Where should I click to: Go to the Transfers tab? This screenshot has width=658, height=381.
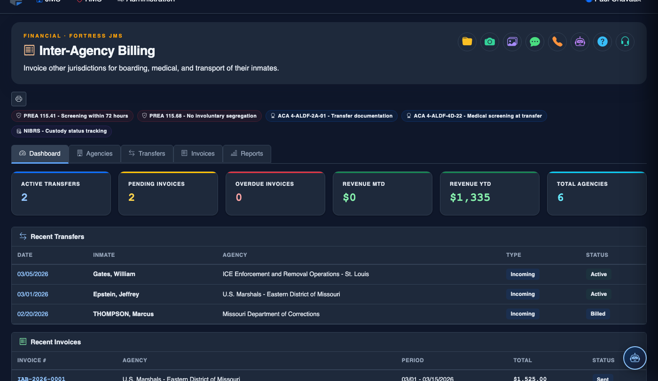(x=147, y=154)
